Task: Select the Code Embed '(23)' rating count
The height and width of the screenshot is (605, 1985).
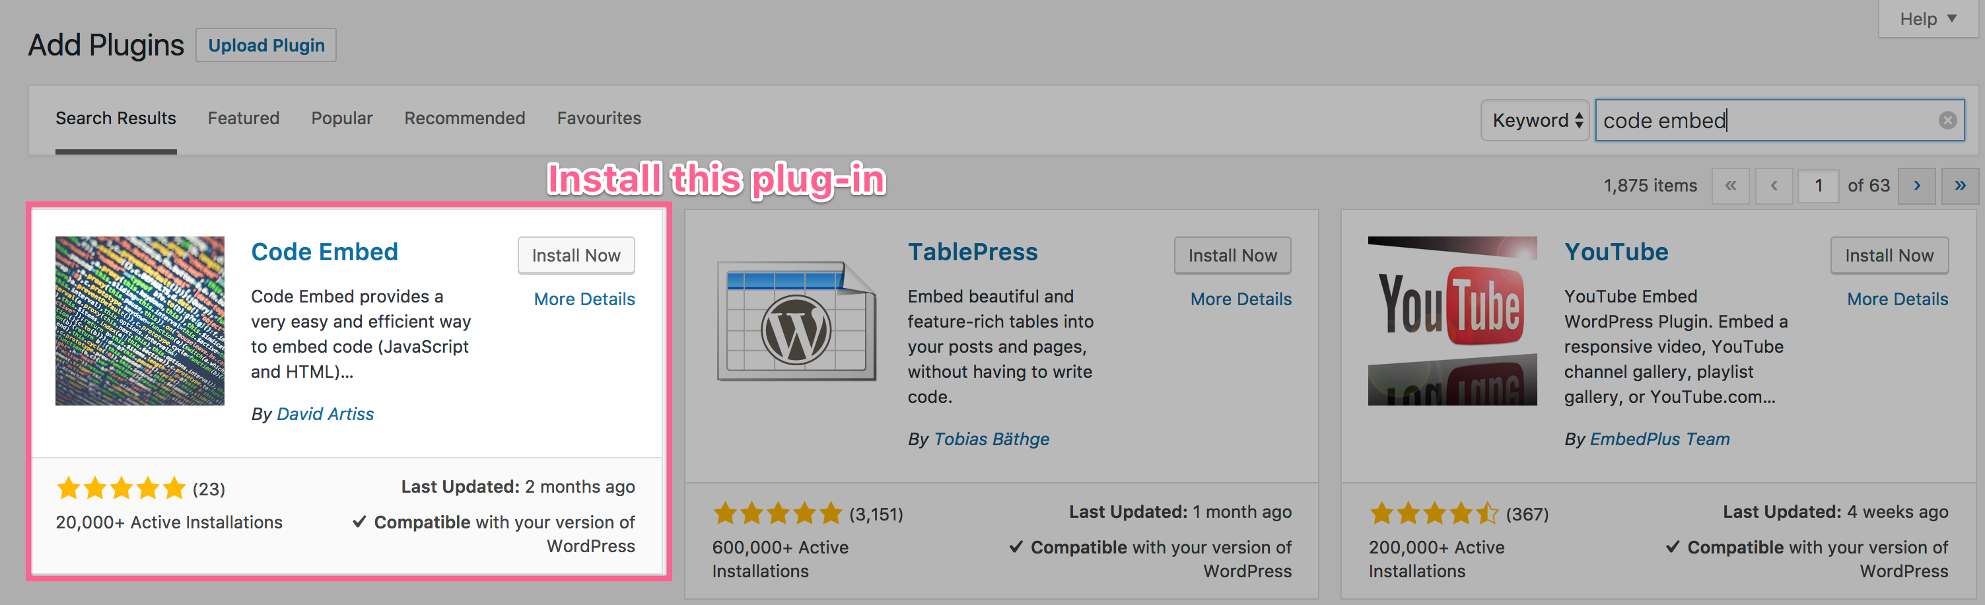Action: click(209, 489)
